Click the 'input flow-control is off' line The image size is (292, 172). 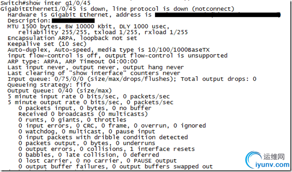point(117,56)
